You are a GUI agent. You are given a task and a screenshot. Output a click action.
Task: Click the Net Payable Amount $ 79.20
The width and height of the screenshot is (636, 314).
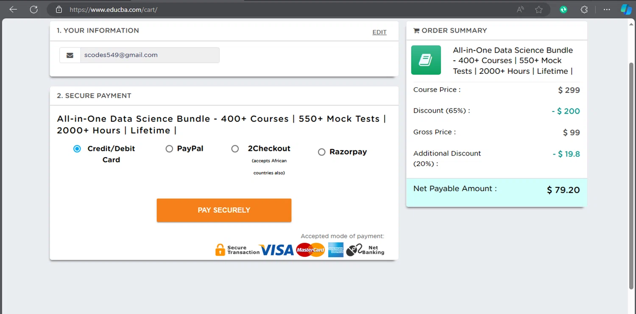[563, 190]
